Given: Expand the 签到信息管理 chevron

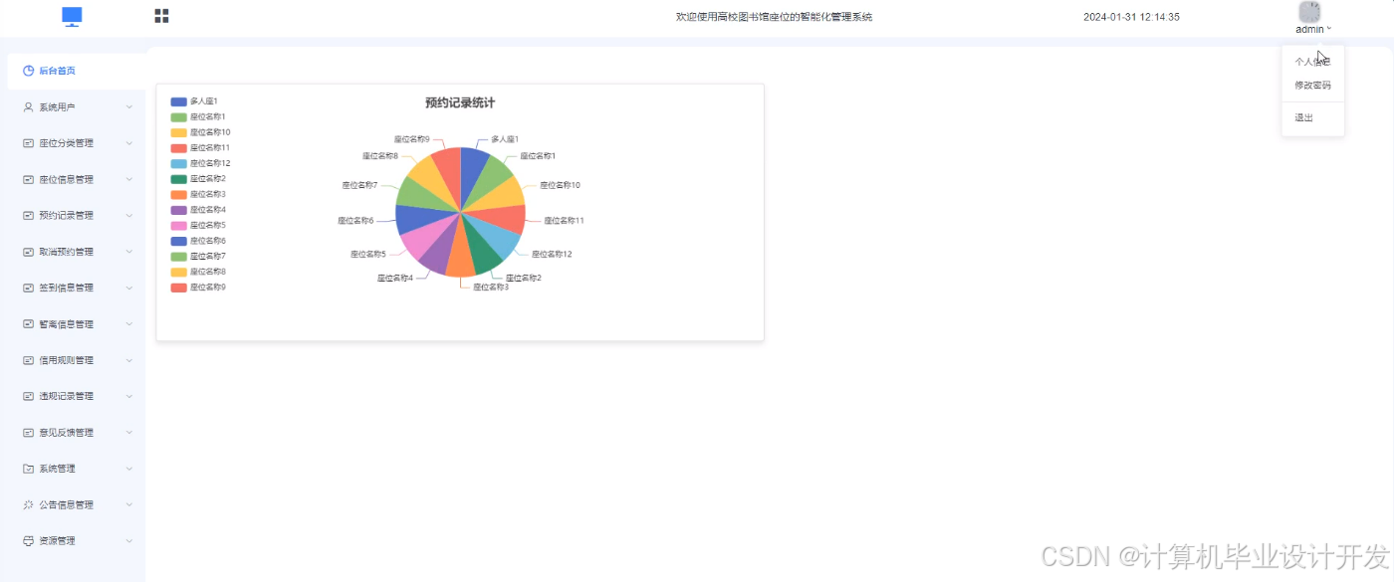Looking at the screenshot, I should click(129, 288).
